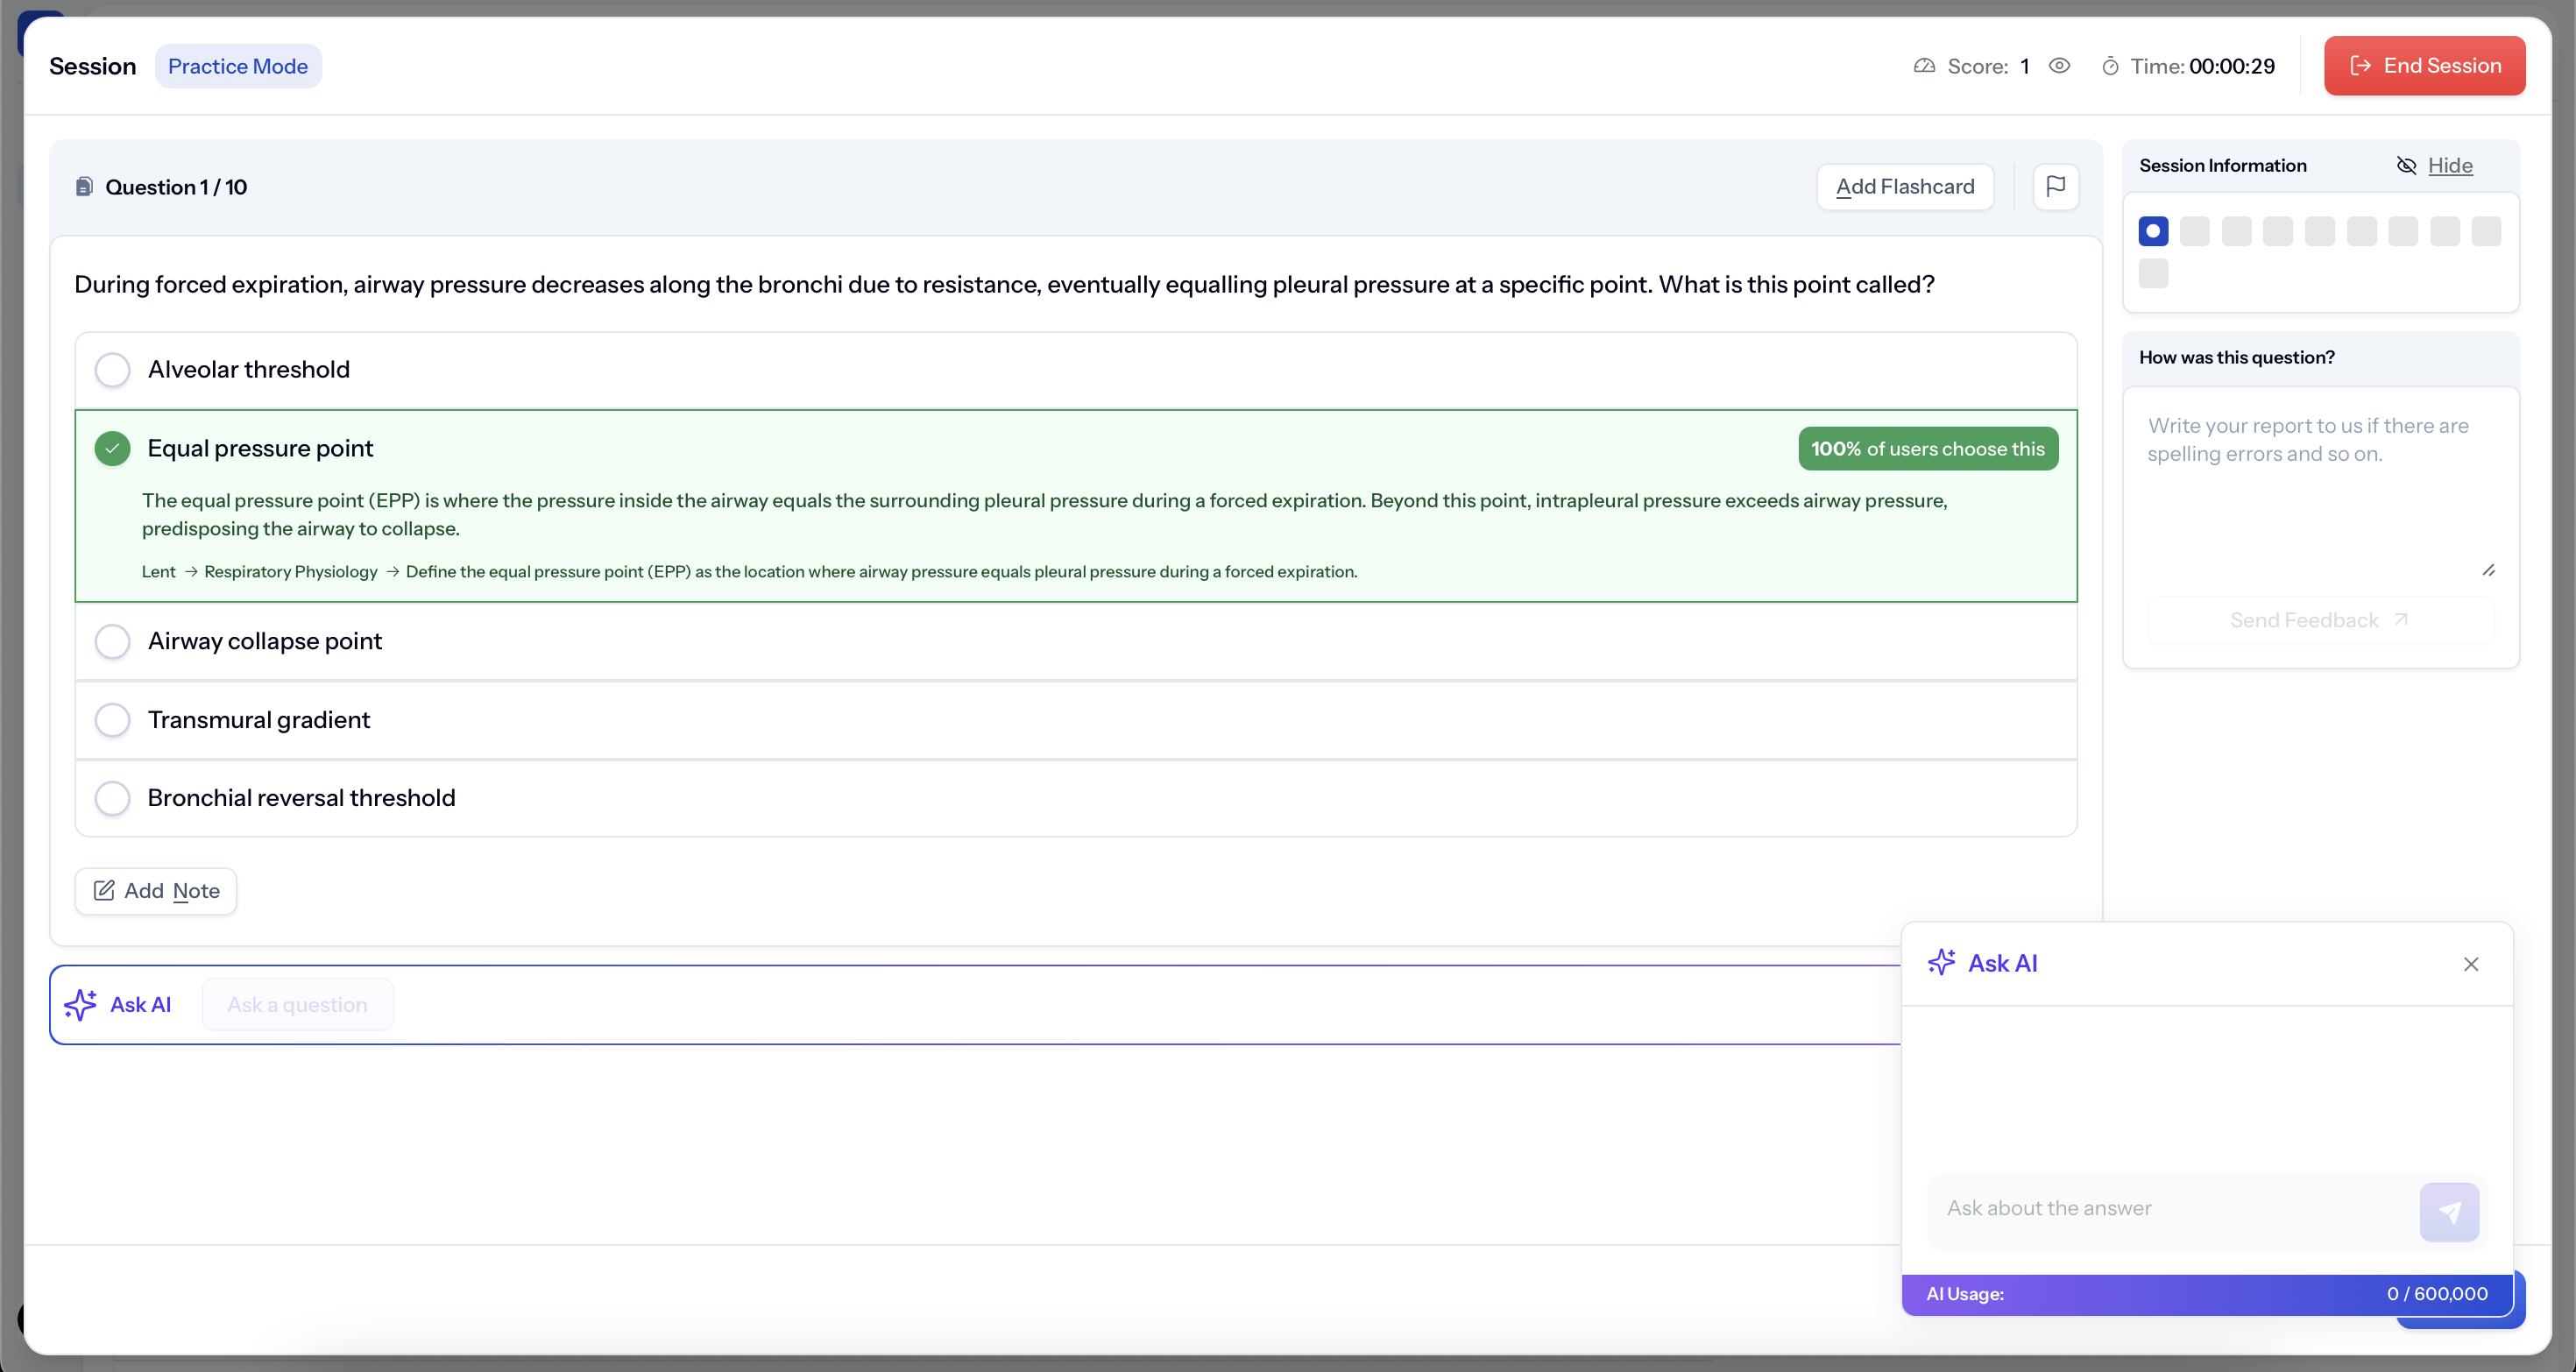The image size is (2576, 1372).
Task: Click the flag question icon
Action: [x=2055, y=187]
